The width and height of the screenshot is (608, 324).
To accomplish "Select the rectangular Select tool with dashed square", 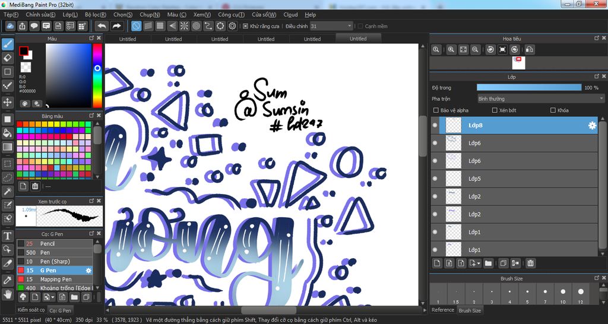I will (7, 164).
